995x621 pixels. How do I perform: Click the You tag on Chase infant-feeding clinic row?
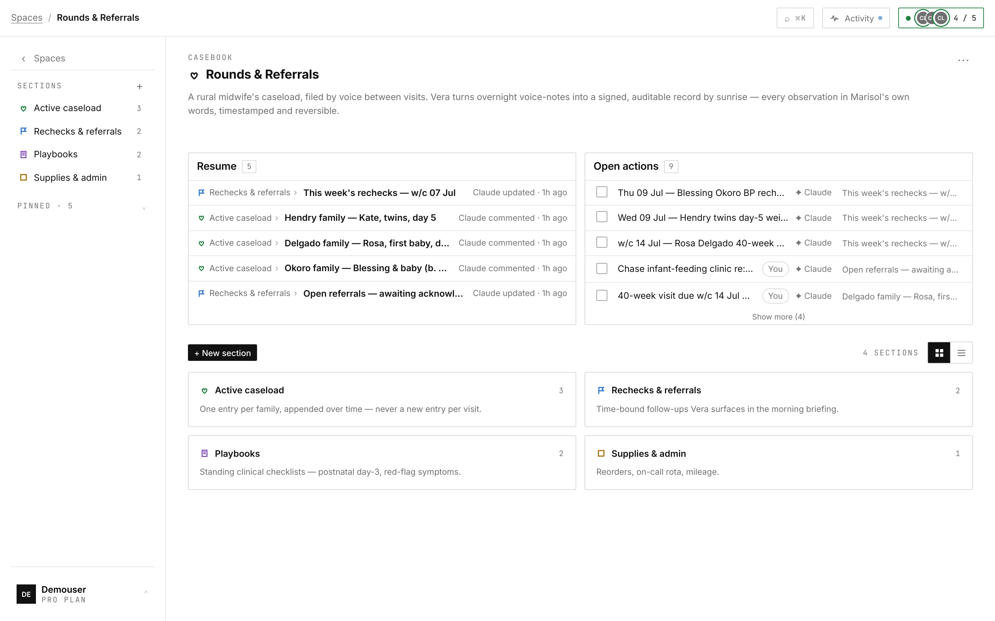(x=775, y=269)
